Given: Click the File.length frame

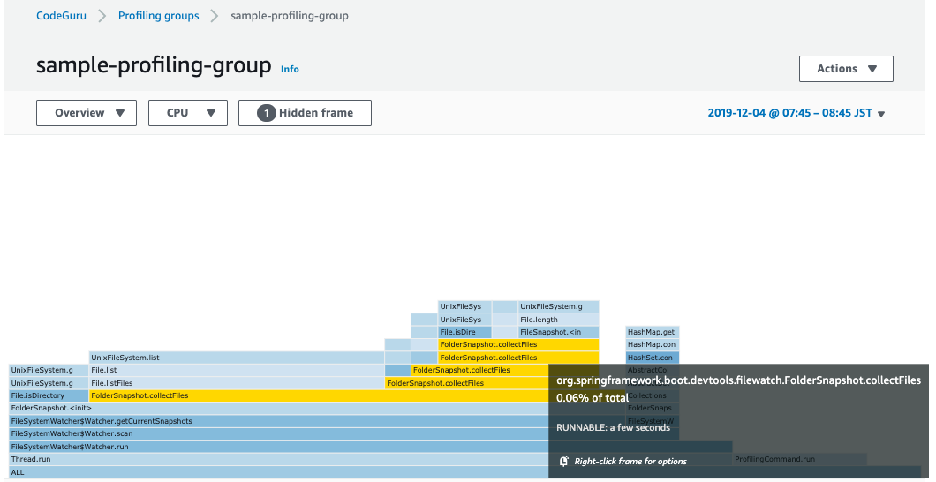Looking at the screenshot, I should pos(558,320).
